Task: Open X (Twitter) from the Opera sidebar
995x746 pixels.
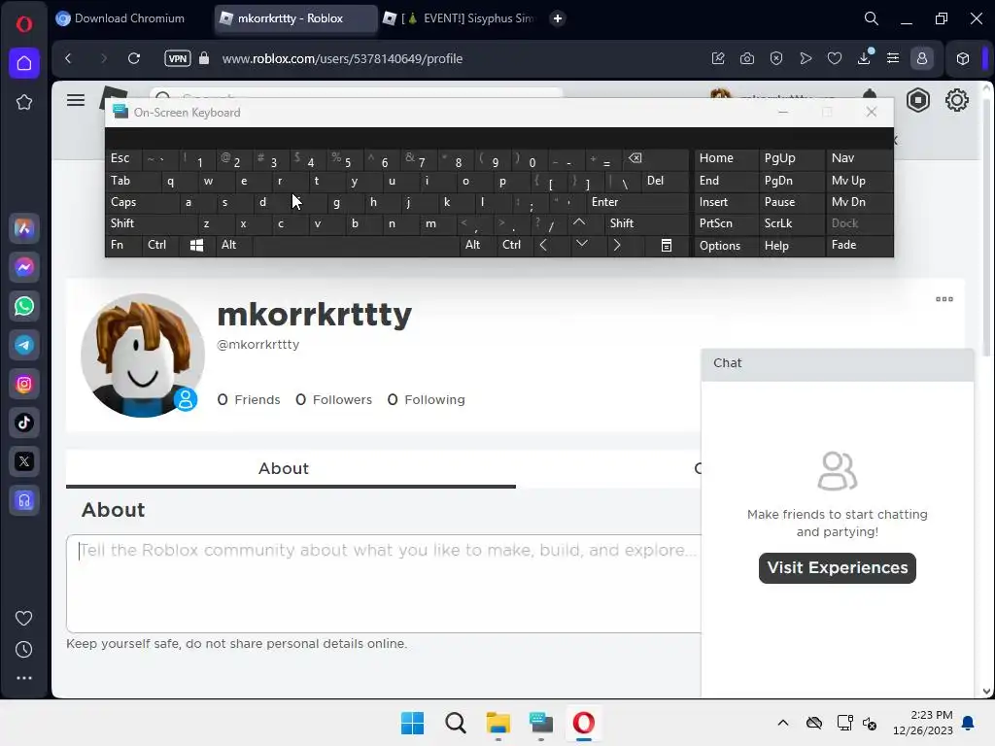Action: [24, 461]
